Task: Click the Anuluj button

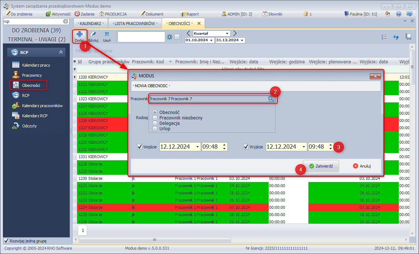Action: tap(362, 166)
